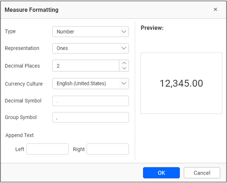
Task: Click the Representation label
Action: pyautogui.click(x=22, y=48)
